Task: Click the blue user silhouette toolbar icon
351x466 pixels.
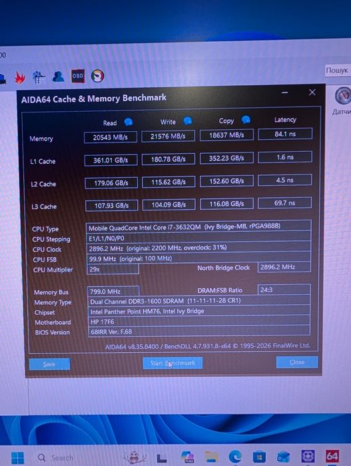Action: pyautogui.click(x=58, y=77)
